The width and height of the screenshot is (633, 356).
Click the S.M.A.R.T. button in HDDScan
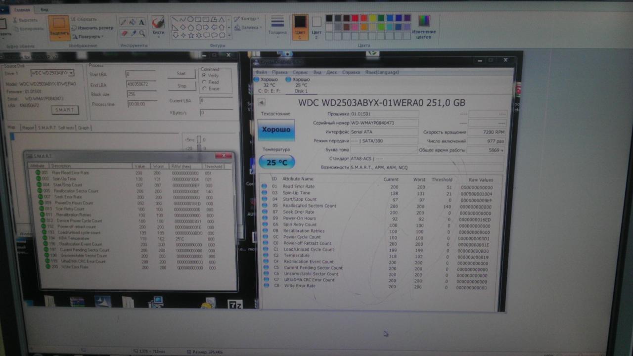[x=65, y=110]
